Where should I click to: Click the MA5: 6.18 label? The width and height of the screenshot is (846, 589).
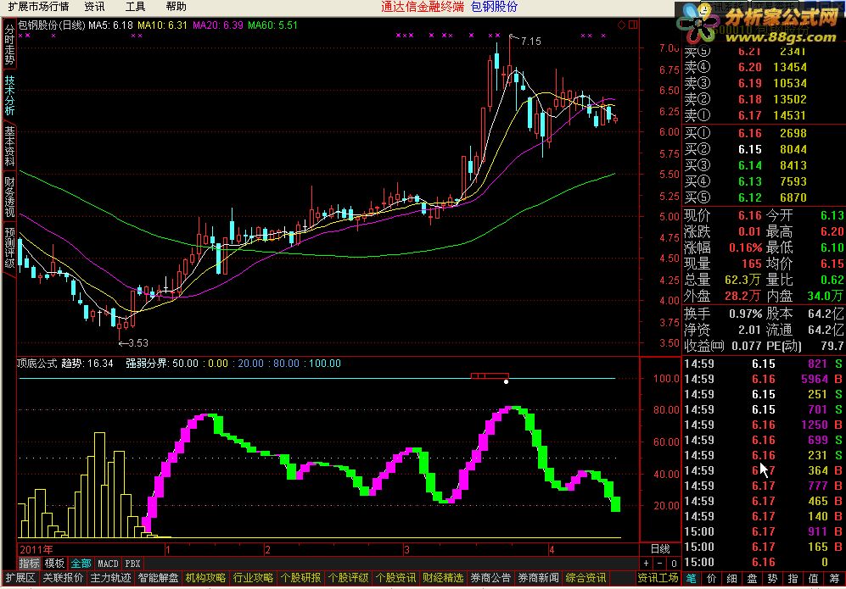pos(110,25)
